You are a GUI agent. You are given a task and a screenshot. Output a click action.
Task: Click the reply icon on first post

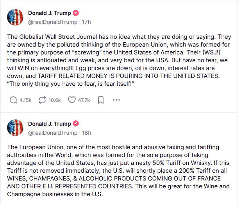[13, 100]
